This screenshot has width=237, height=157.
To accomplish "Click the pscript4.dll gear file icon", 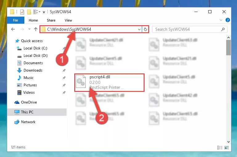I will (x=81, y=82).
